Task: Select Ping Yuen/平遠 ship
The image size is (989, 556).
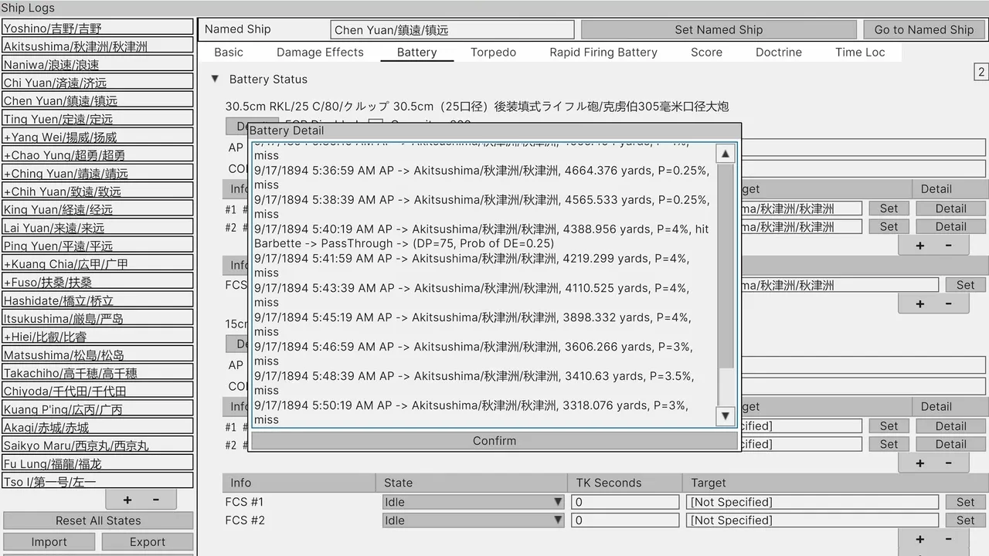Action: click(x=97, y=246)
